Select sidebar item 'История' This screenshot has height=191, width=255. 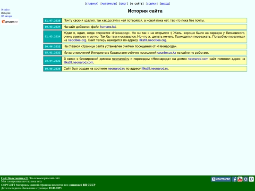point(6,13)
